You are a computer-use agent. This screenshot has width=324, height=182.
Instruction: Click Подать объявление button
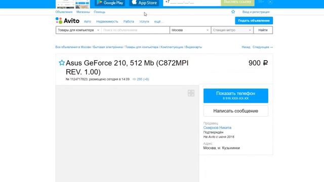tap(254, 21)
